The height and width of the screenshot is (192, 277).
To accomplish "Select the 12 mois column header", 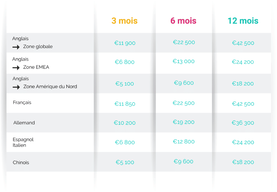I will [x=243, y=21].
